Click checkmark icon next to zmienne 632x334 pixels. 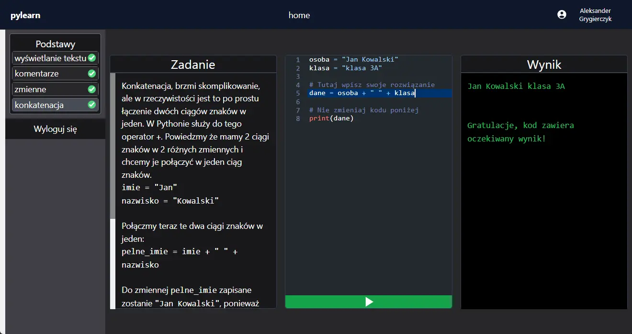tap(92, 89)
